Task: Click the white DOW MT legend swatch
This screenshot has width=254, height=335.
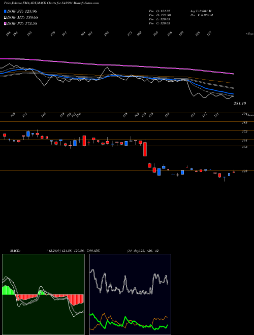Action: point(6,17)
